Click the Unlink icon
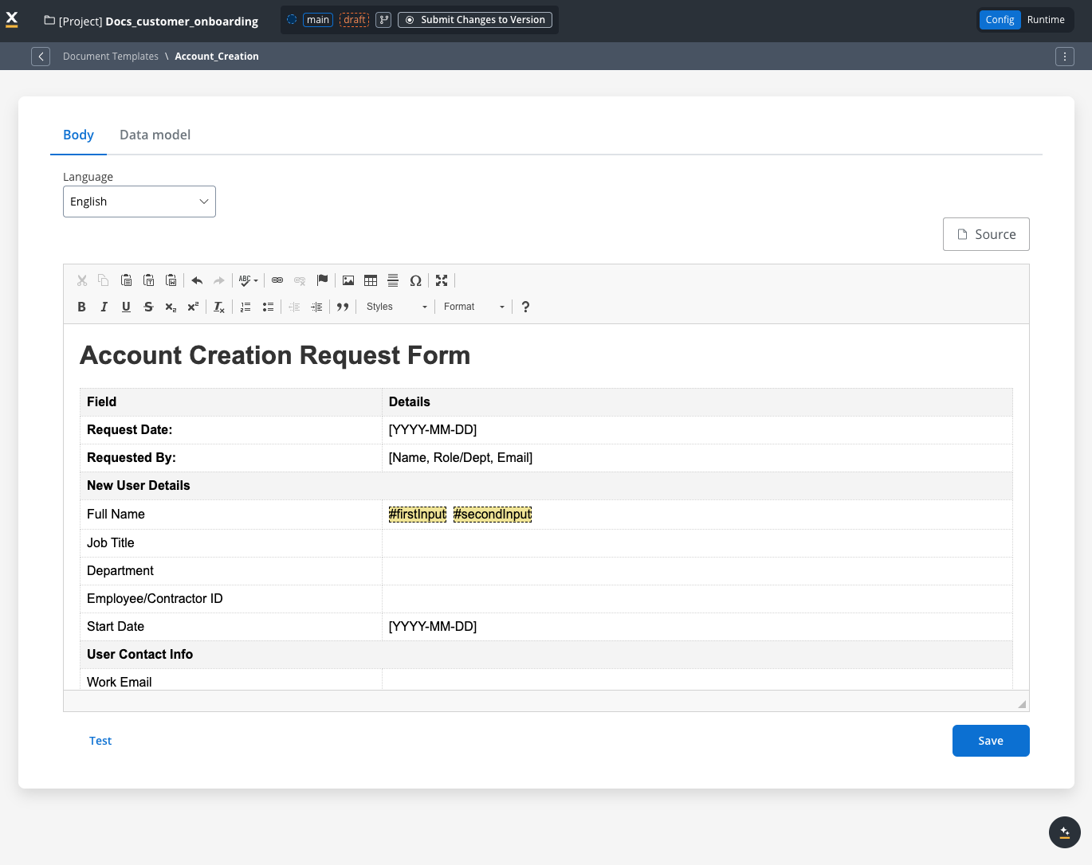The image size is (1092, 865). point(300,280)
